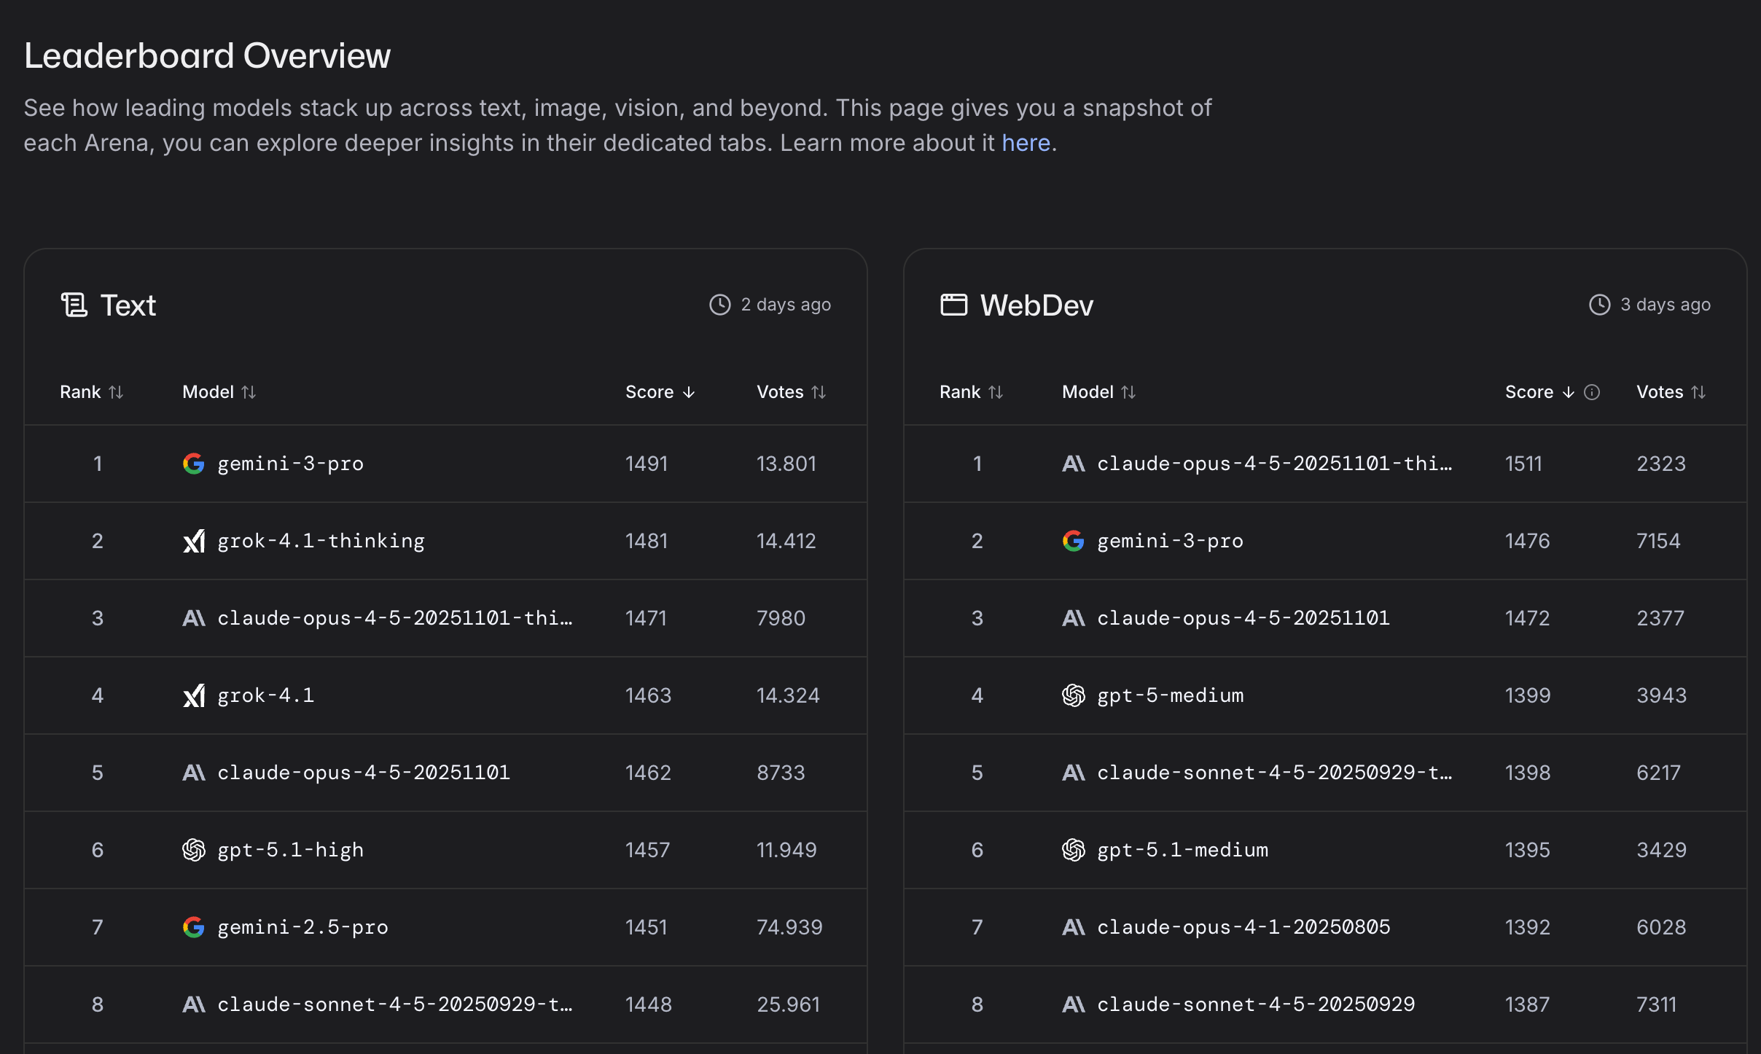Click the clock icon next to 2 days ago
The width and height of the screenshot is (1761, 1054).
(x=719, y=305)
